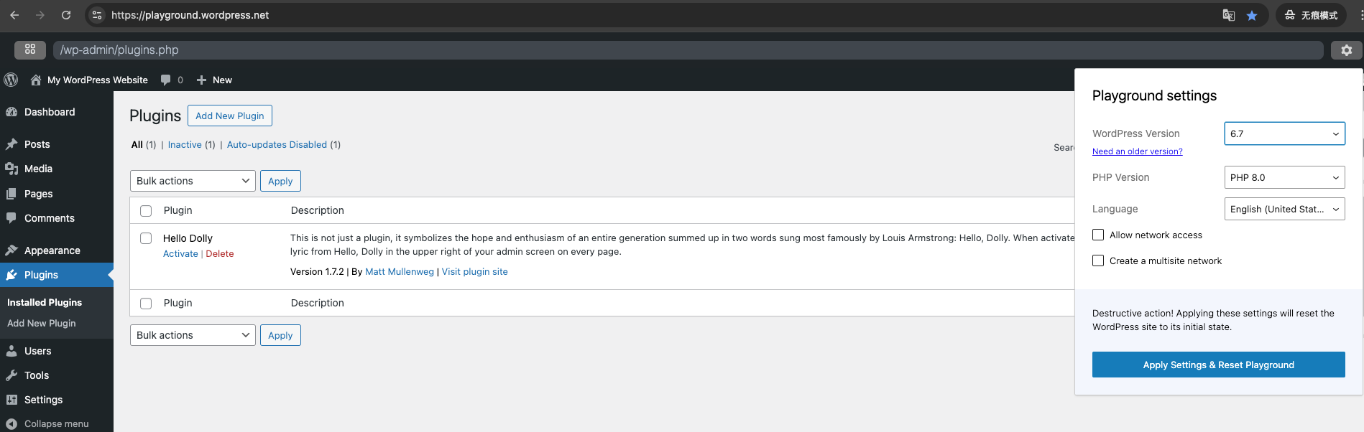
Task: Check Create a multisite network option
Action: point(1098,260)
